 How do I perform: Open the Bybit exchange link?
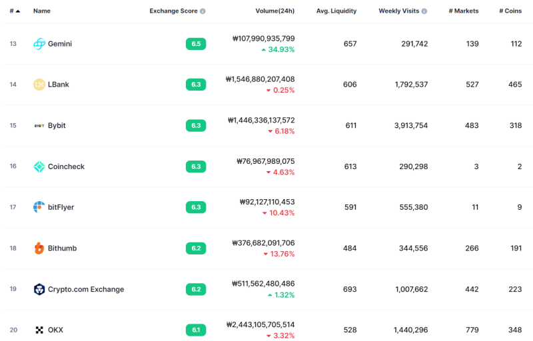coord(57,126)
